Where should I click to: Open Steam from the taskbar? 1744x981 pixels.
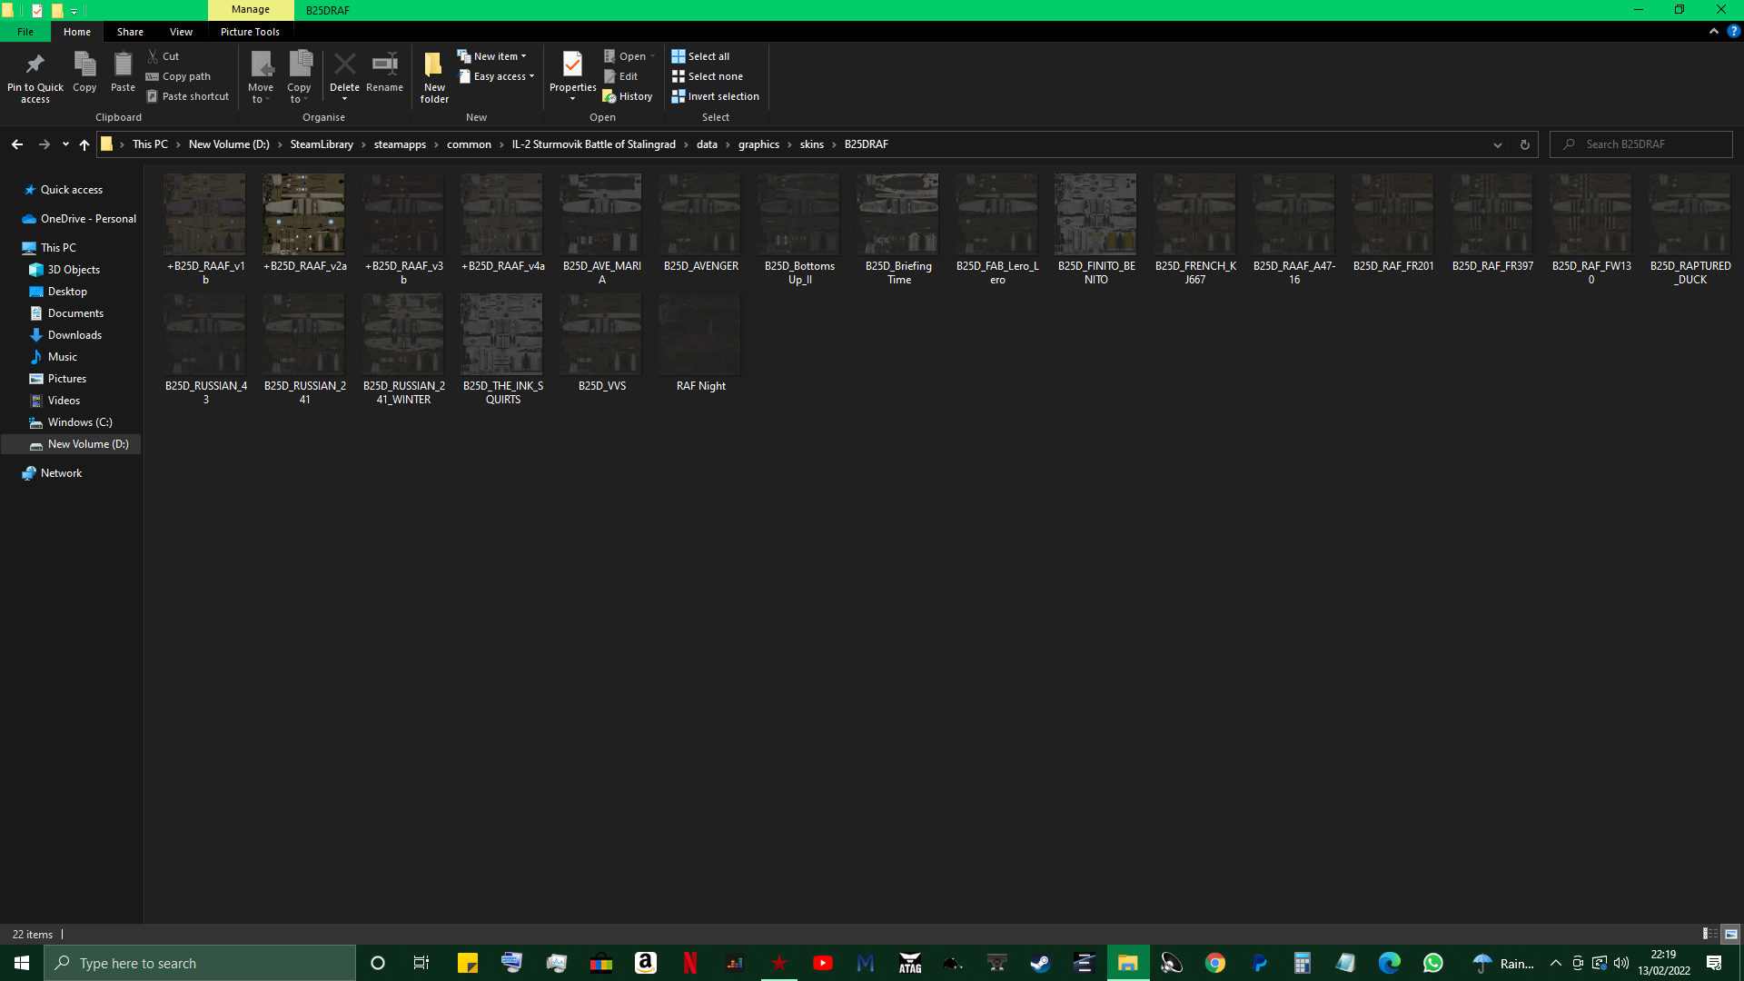[x=1040, y=963]
